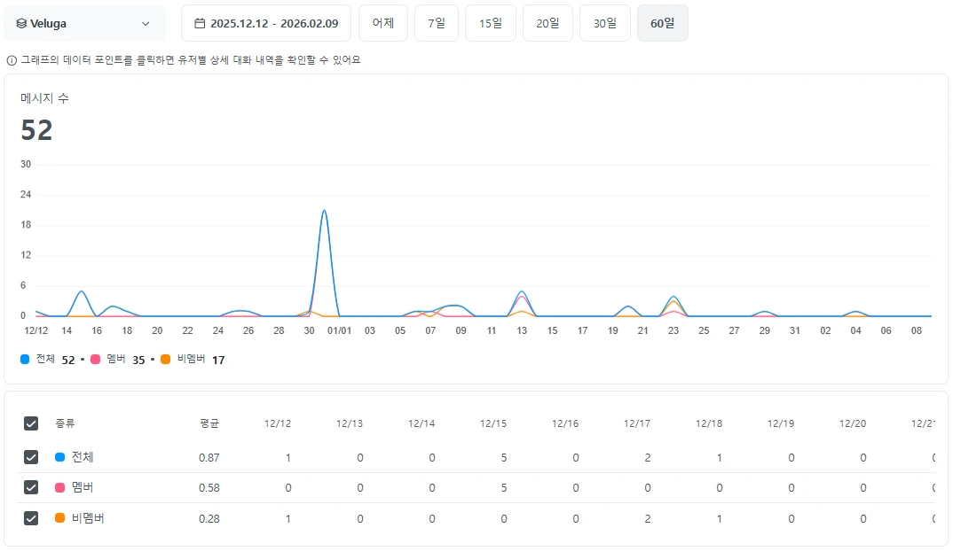Uncheck the 멤버 row checkbox

point(31,487)
